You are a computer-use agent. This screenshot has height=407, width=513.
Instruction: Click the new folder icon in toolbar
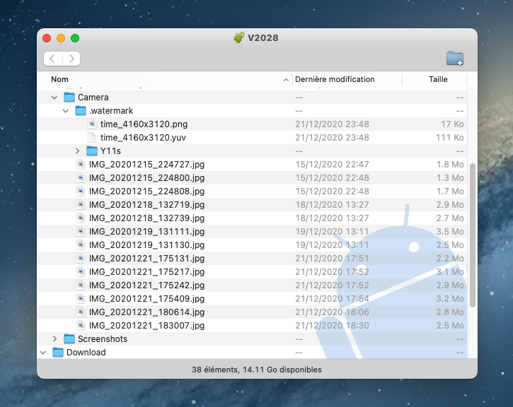click(454, 59)
